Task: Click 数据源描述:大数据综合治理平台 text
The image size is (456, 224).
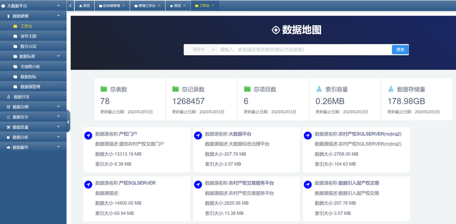Action: [237, 144]
